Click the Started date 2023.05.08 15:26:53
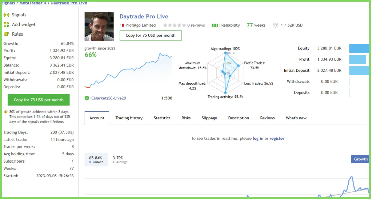 (x=55, y=176)
